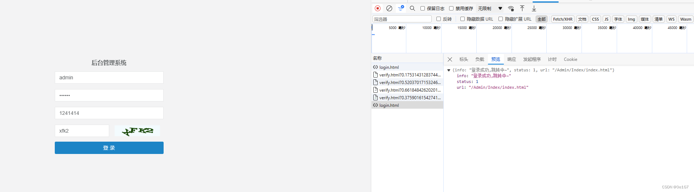
Task: Switch to the 预览 preview tab
Action: click(x=496, y=59)
